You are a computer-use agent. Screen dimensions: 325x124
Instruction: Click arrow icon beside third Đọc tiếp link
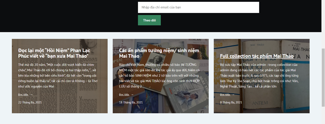click(233, 95)
